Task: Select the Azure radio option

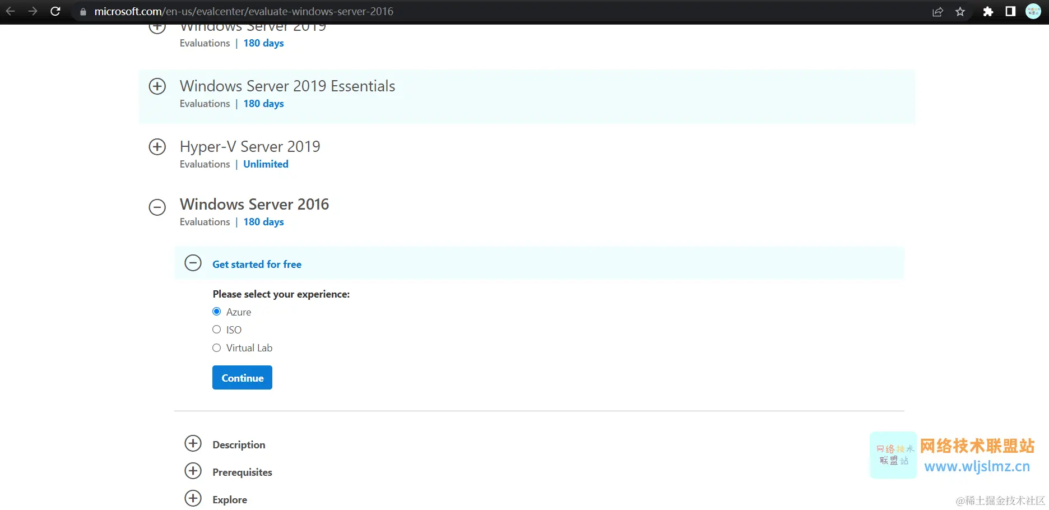Action: click(217, 312)
